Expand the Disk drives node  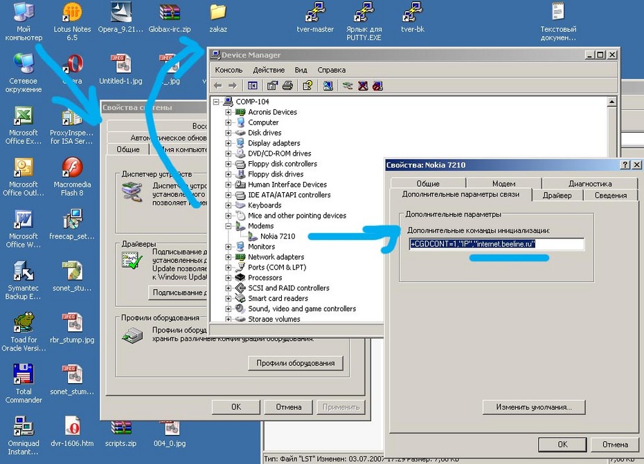pos(228,133)
